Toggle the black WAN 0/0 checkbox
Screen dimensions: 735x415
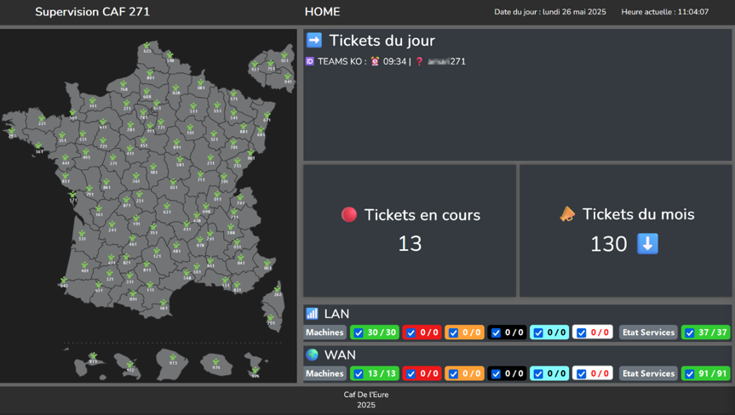[496, 374]
